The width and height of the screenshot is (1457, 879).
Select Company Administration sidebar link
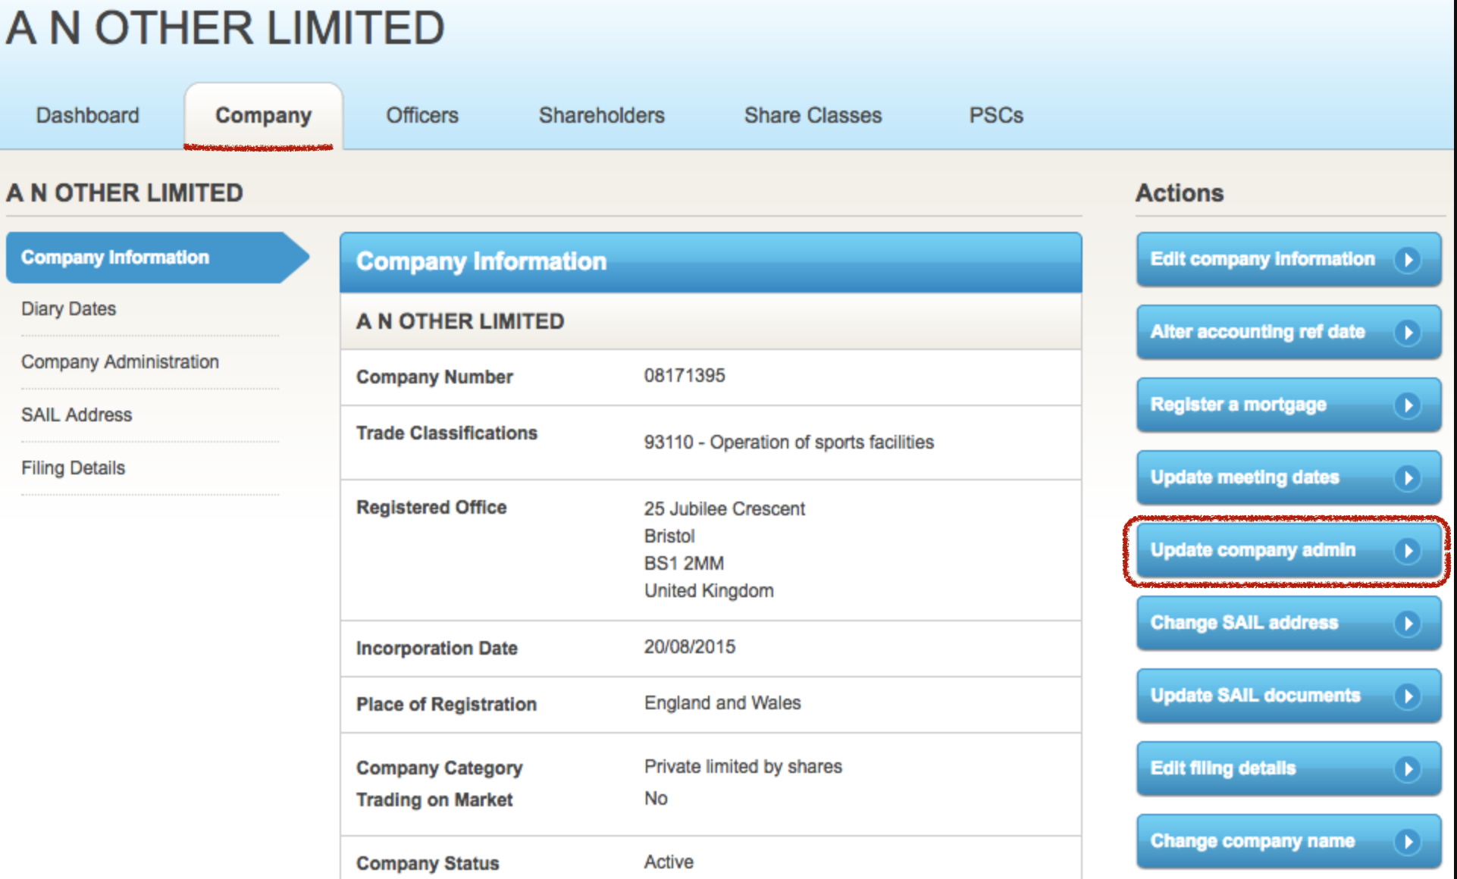coord(120,362)
